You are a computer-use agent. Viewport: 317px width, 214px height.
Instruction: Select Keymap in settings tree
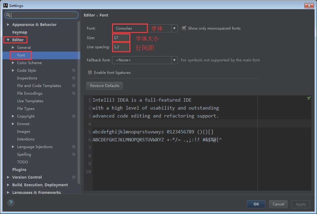(x=20, y=32)
